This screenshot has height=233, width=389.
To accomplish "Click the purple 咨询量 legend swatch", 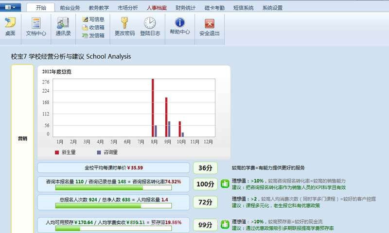I will tap(99, 152).
